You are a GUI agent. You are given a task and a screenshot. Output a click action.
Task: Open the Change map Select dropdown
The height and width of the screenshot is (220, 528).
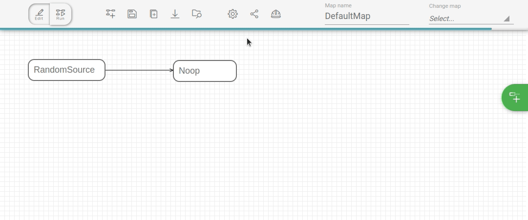coord(471,19)
